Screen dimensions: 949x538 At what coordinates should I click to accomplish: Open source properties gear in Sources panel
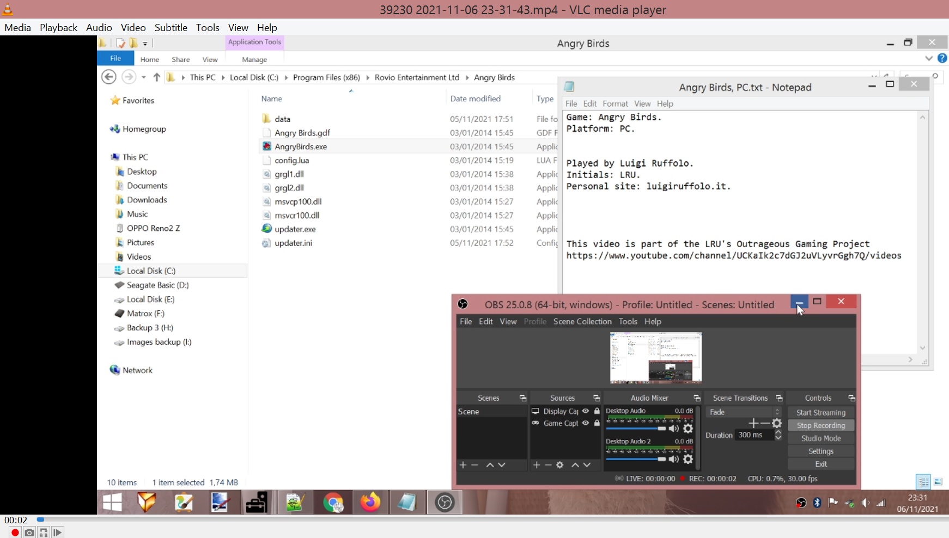click(559, 465)
